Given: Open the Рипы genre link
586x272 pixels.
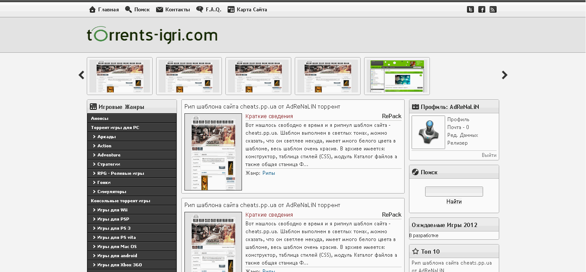Looking at the screenshot, I should pyautogui.click(x=269, y=173).
